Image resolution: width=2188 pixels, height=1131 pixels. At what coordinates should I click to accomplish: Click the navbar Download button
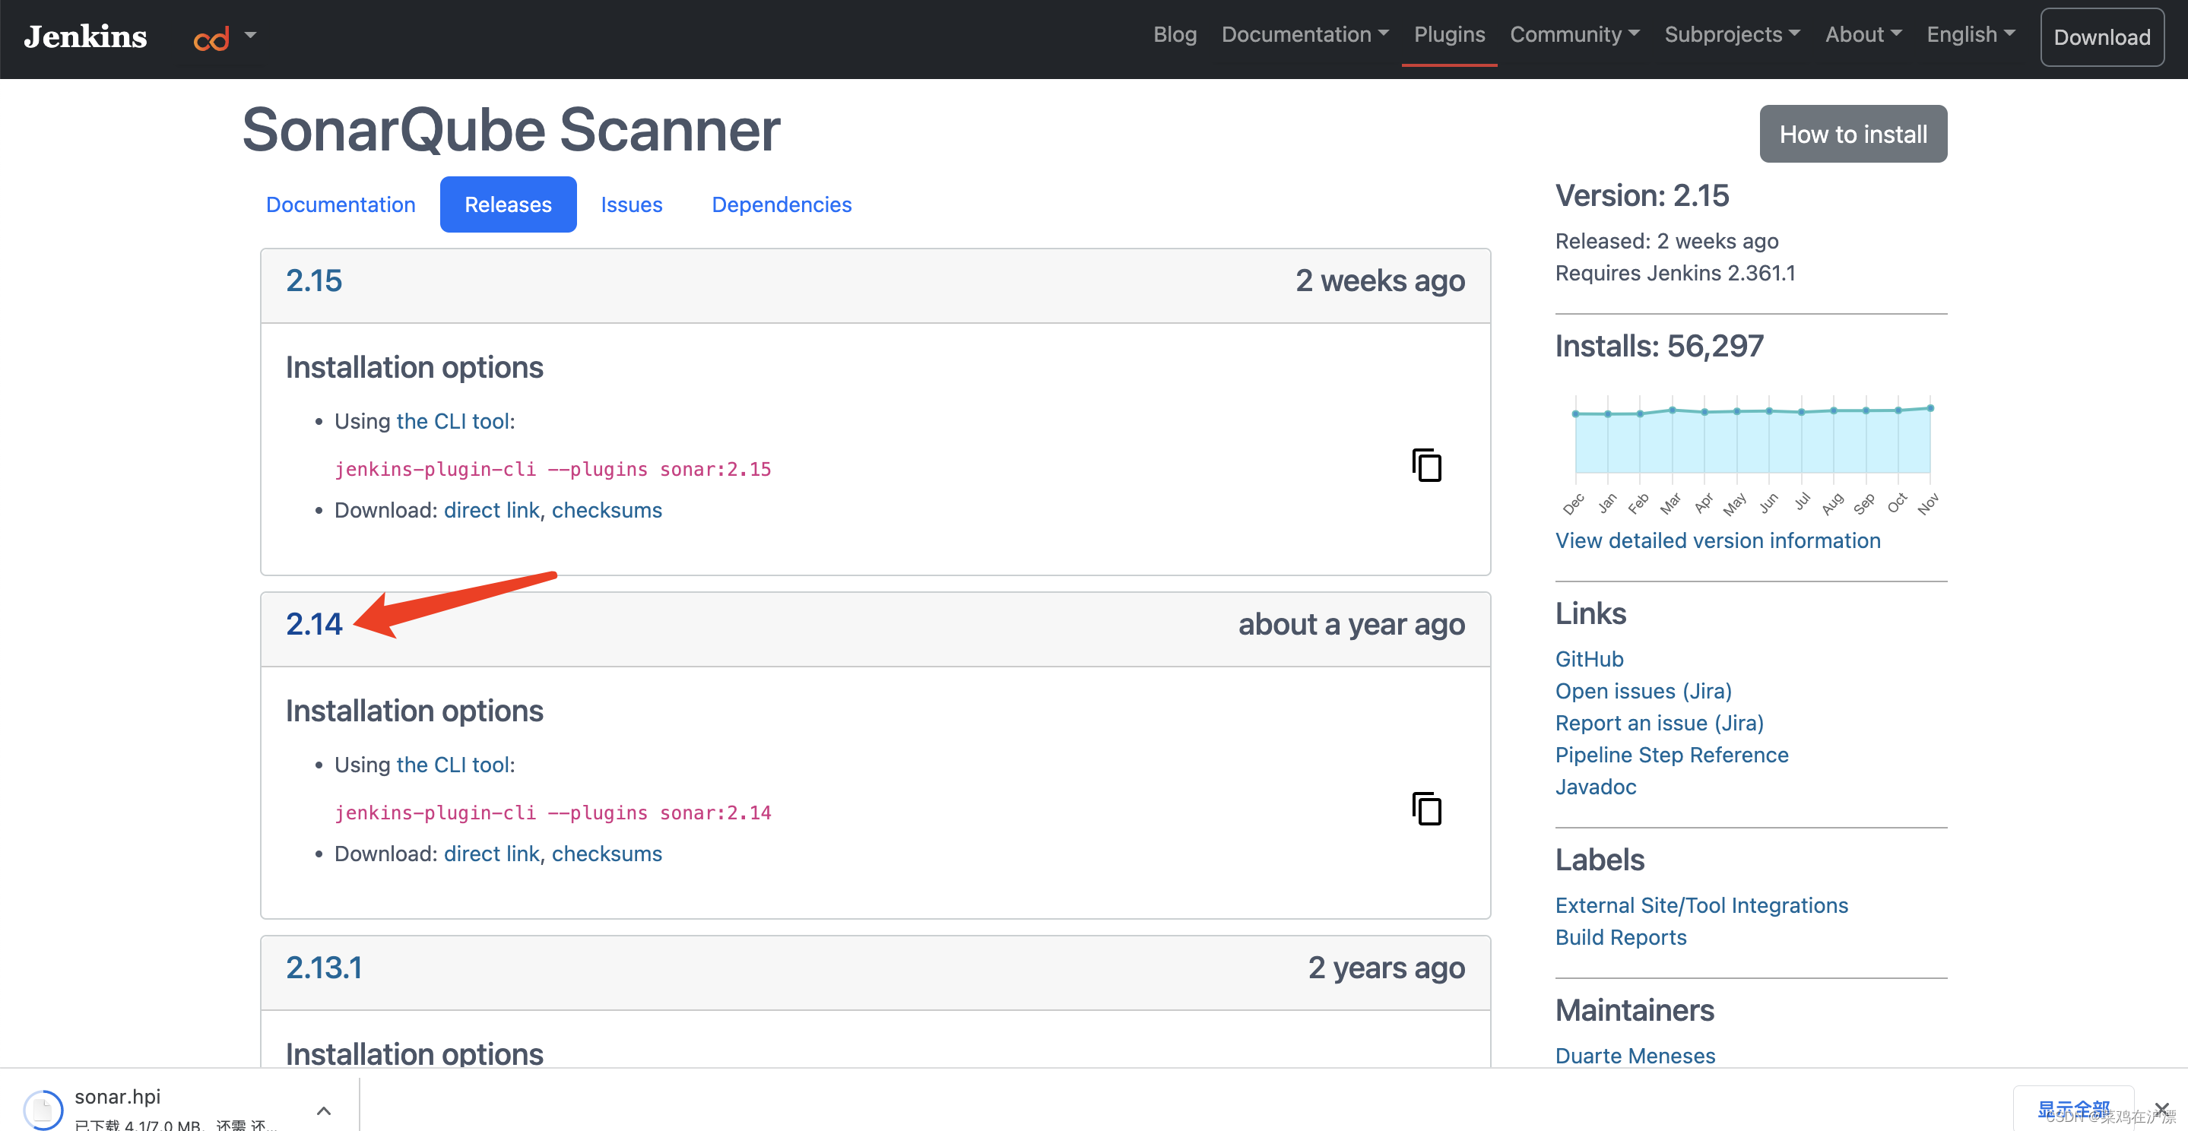tap(2101, 37)
